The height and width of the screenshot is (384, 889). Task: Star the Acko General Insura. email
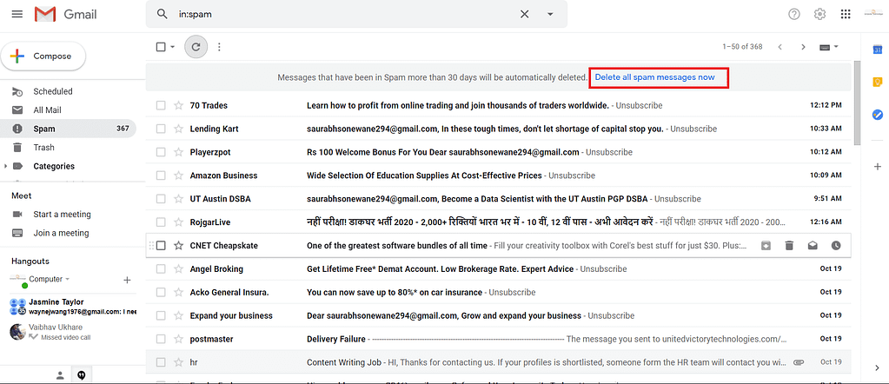click(x=179, y=292)
